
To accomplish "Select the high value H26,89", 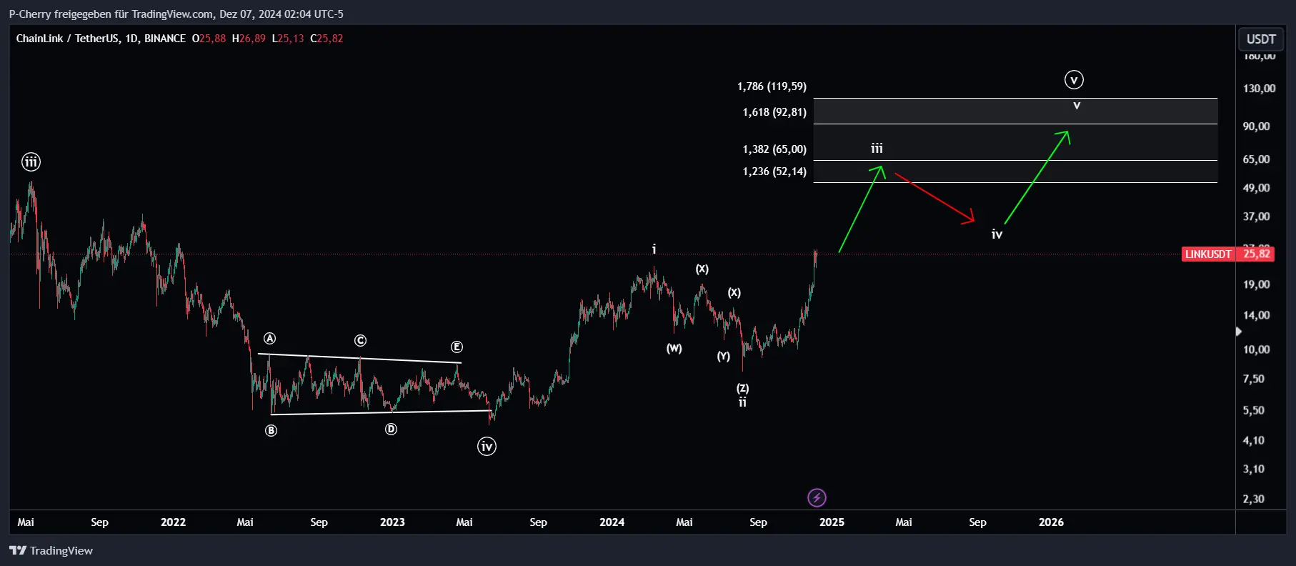I will click(x=249, y=39).
